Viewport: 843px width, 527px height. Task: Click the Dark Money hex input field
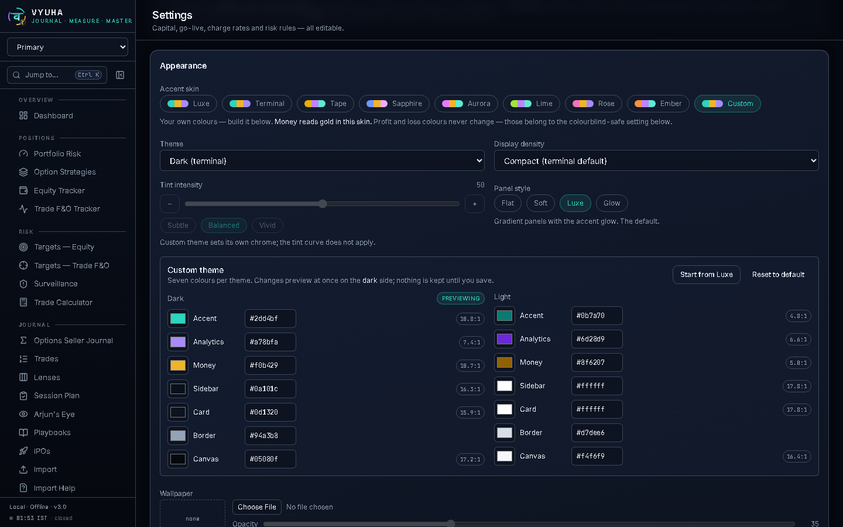270,365
